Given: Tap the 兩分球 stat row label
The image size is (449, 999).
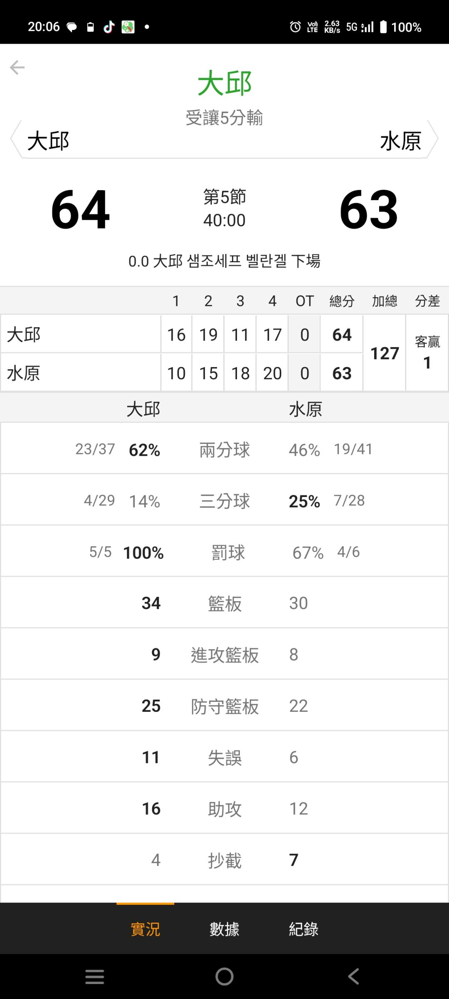Looking at the screenshot, I should 224,450.
